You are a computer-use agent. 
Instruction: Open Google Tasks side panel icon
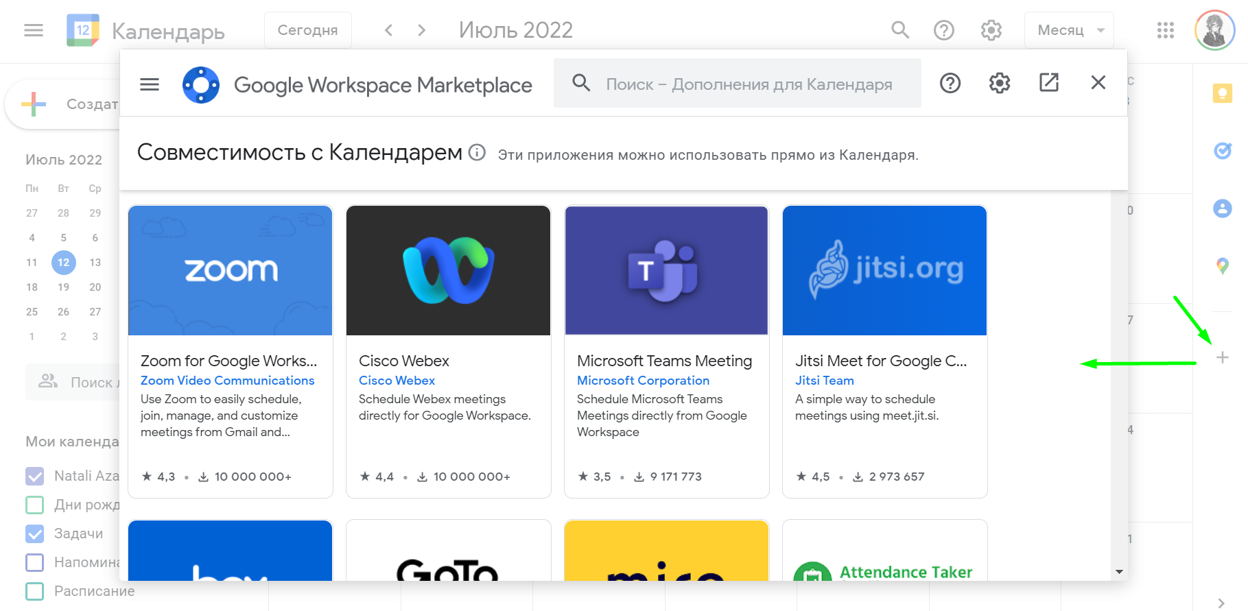tap(1223, 150)
